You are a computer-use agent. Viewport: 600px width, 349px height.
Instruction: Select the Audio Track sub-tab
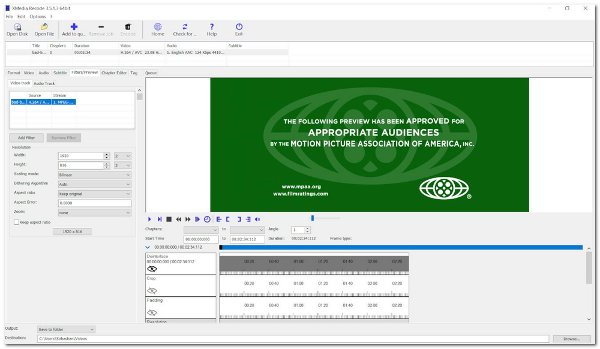[44, 83]
